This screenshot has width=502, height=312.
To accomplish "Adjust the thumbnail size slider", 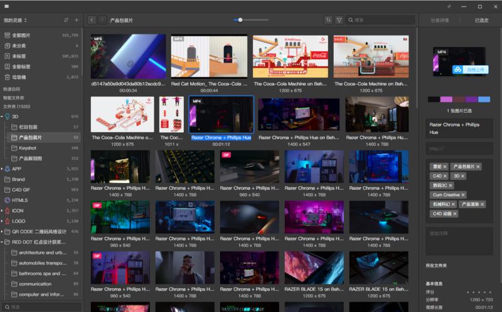I will pos(240,20).
